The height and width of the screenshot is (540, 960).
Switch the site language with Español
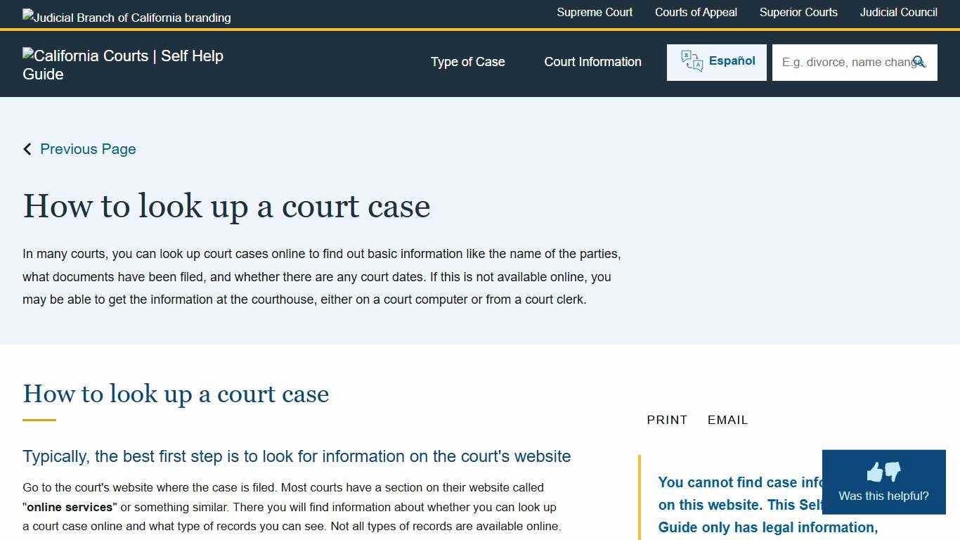click(732, 60)
